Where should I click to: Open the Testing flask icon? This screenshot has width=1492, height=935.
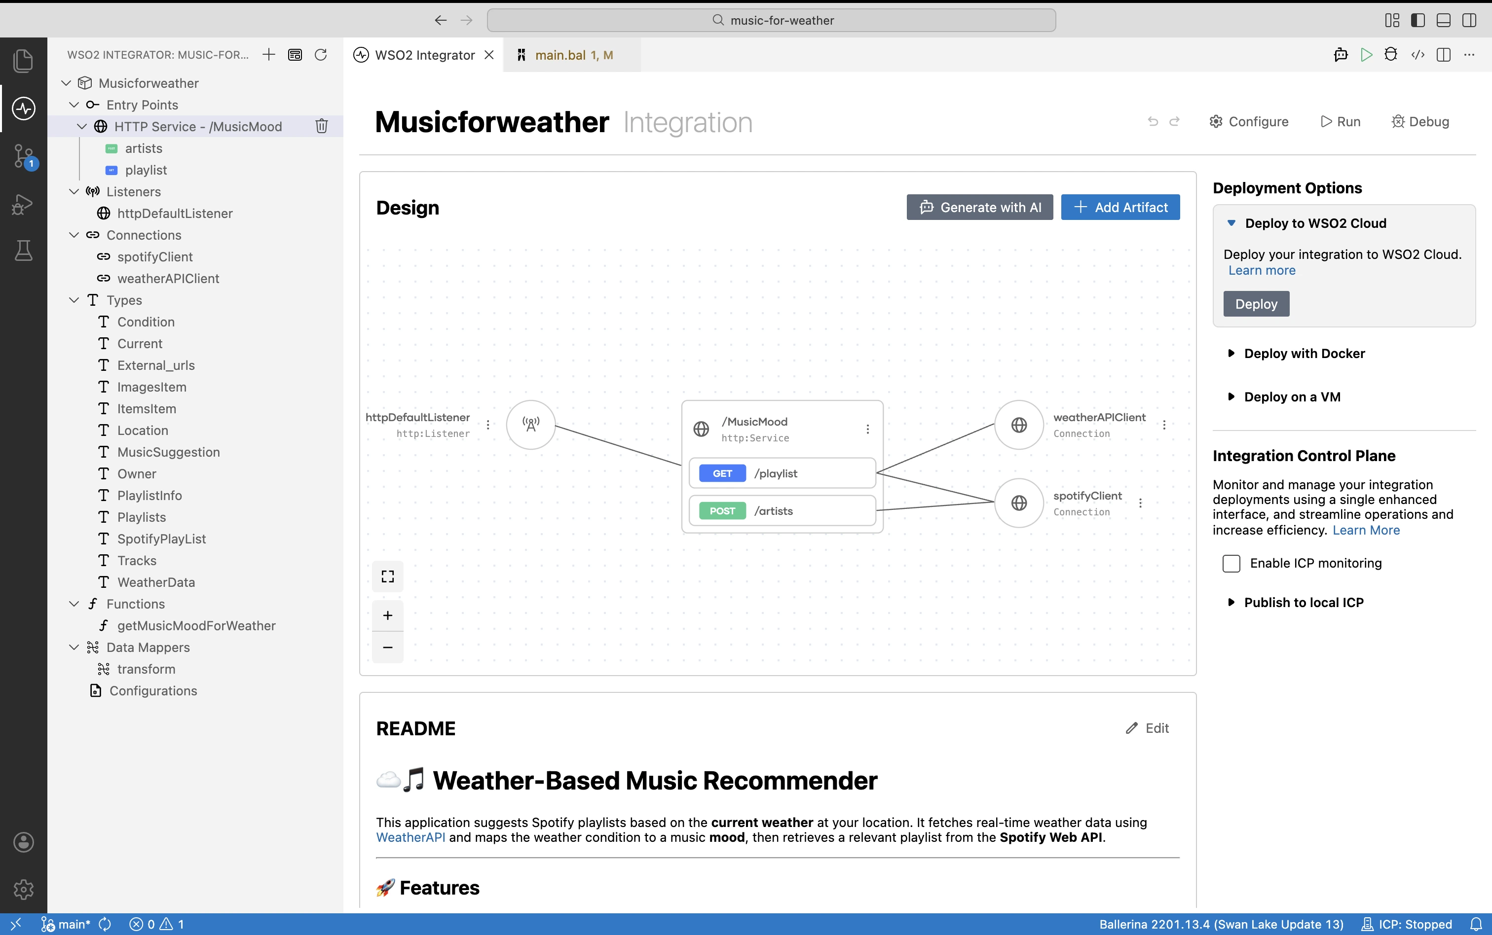[x=24, y=251]
